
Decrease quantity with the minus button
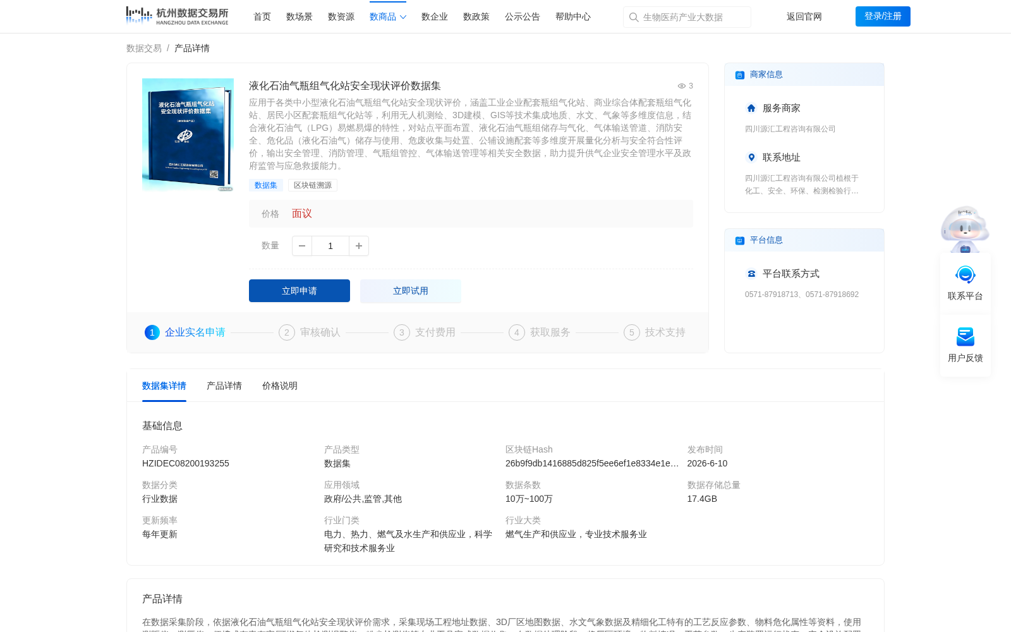pos(302,246)
